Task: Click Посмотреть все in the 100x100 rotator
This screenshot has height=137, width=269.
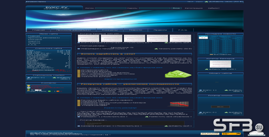Action: pos(139,43)
